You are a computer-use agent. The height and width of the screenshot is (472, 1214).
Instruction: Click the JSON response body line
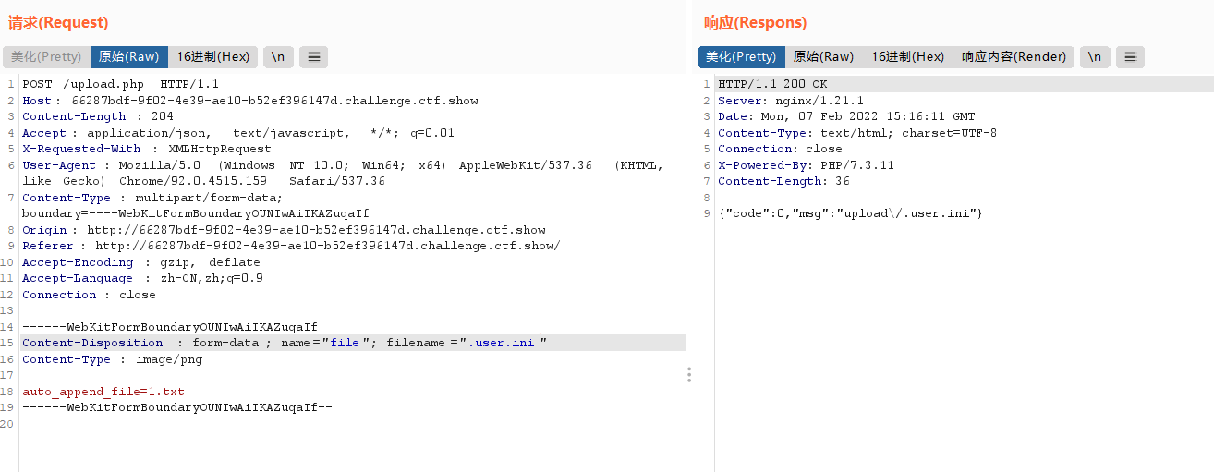(850, 213)
